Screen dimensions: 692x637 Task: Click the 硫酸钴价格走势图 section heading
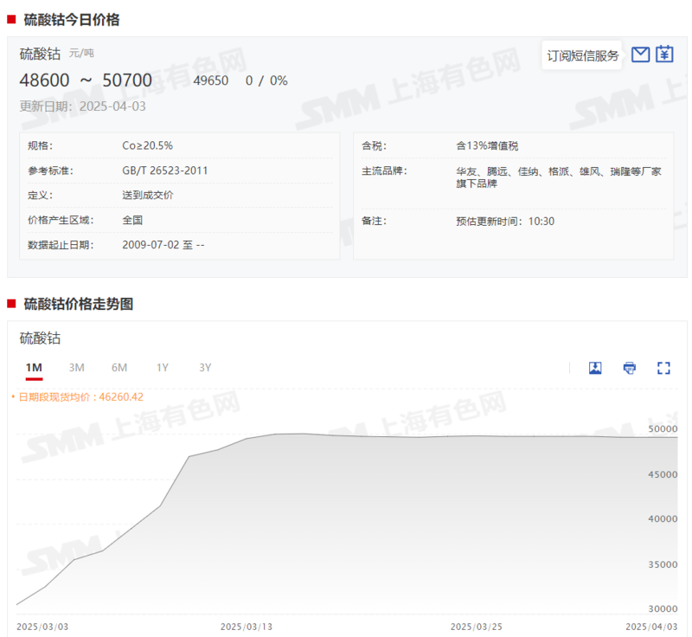pos(79,304)
